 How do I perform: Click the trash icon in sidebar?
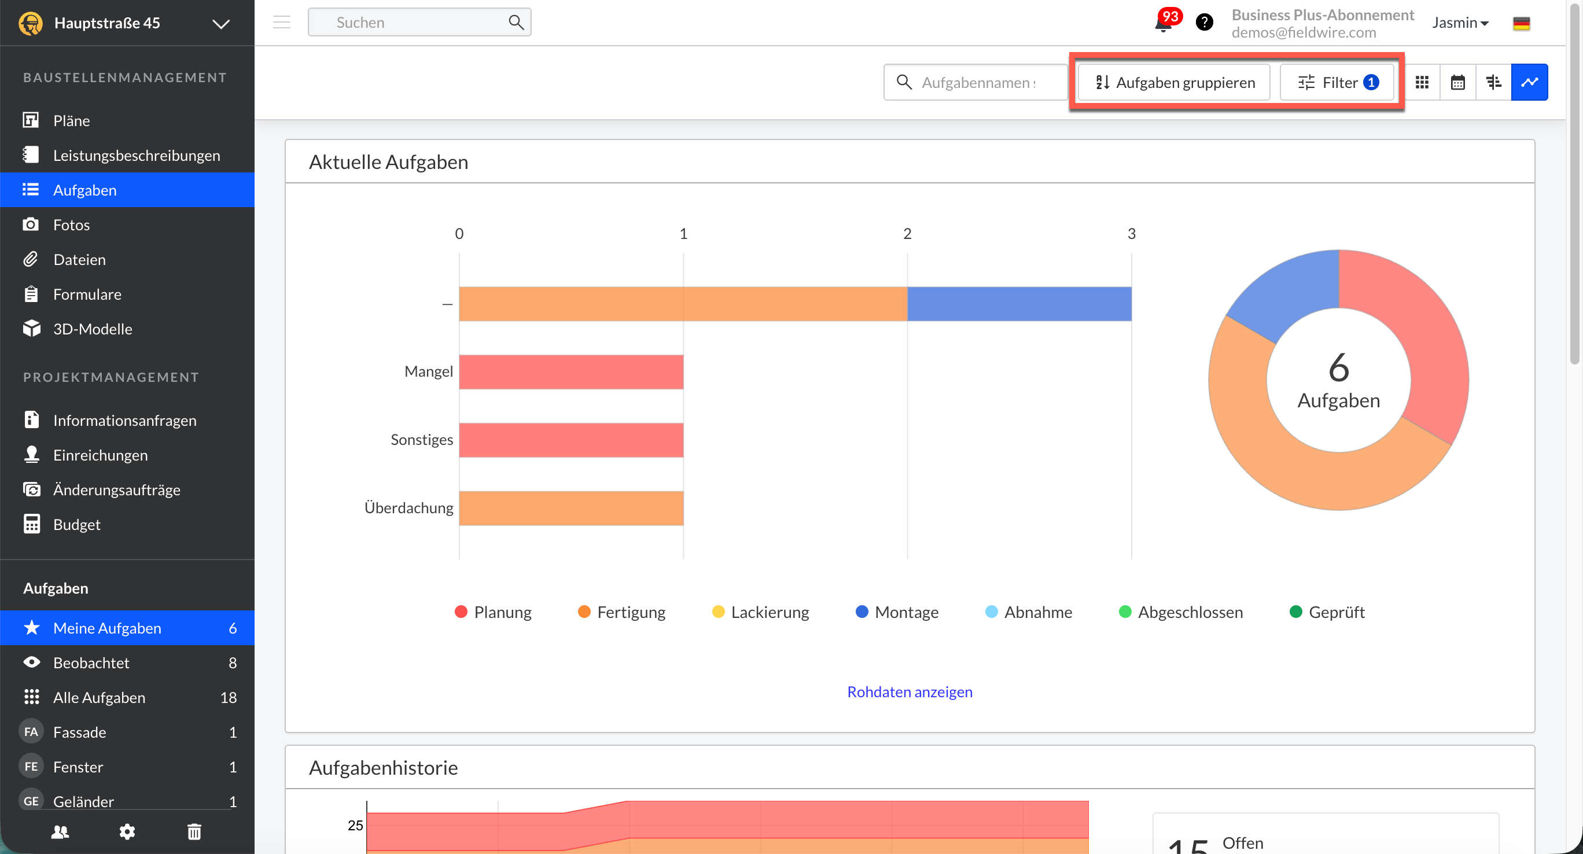[194, 831]
